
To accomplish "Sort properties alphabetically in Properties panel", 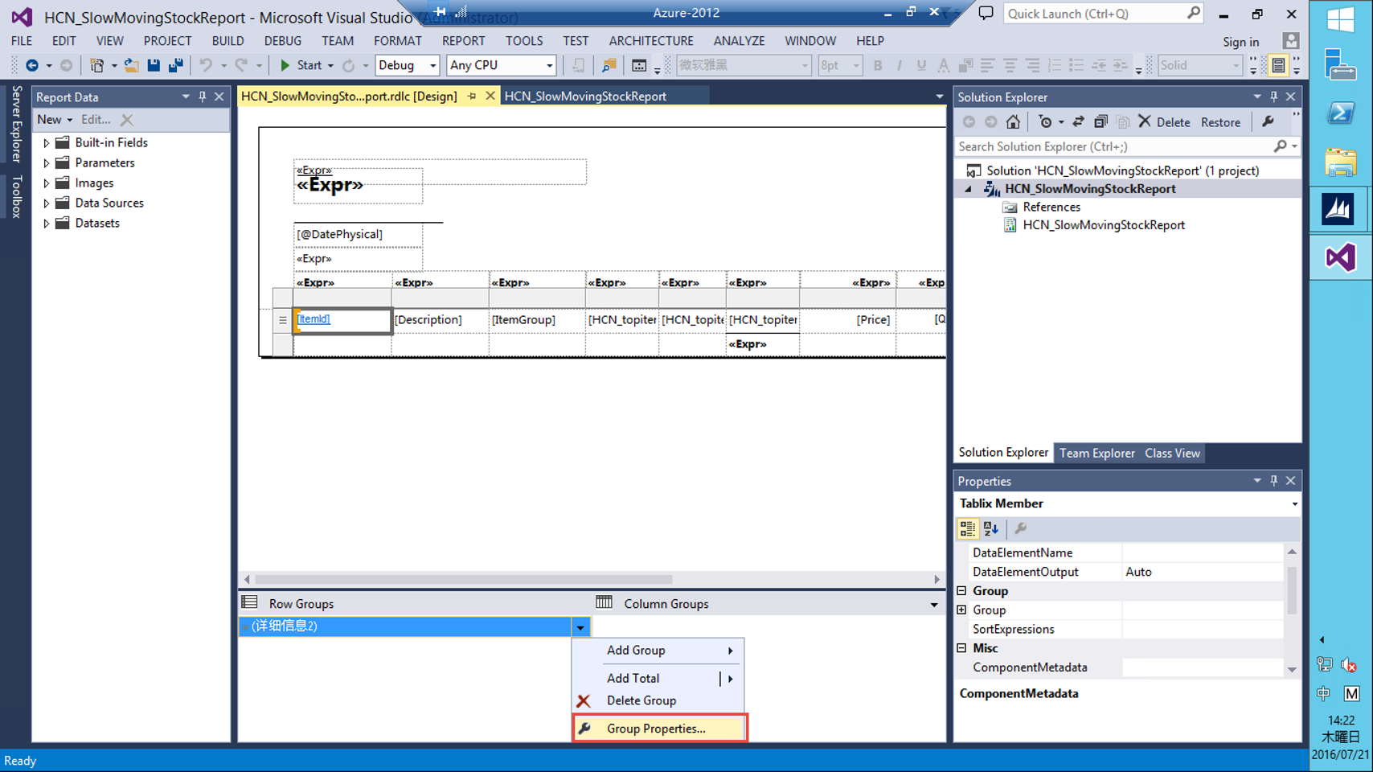I will point(991,528).
